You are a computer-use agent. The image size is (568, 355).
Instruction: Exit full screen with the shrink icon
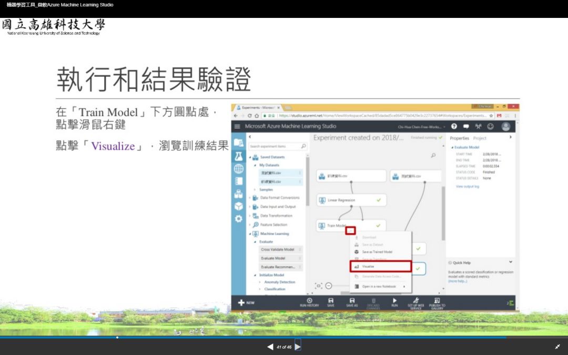tap(557, 347)
